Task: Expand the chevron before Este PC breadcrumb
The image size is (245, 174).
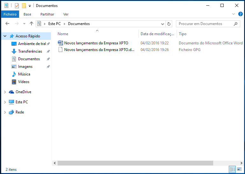Action: coord(45,24)
